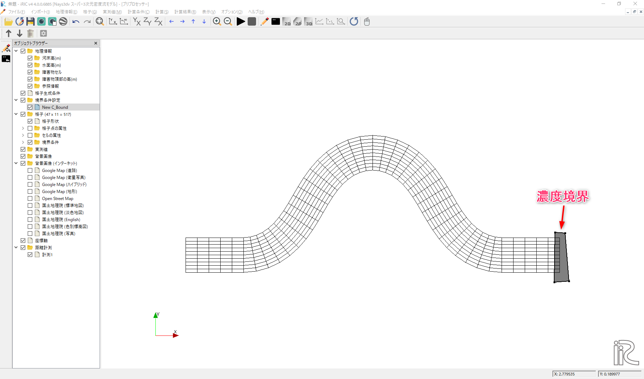Open the 3D post-processing window icon
Image resolution: width=644 pixels, height=379 pixels.
(308, 22)
